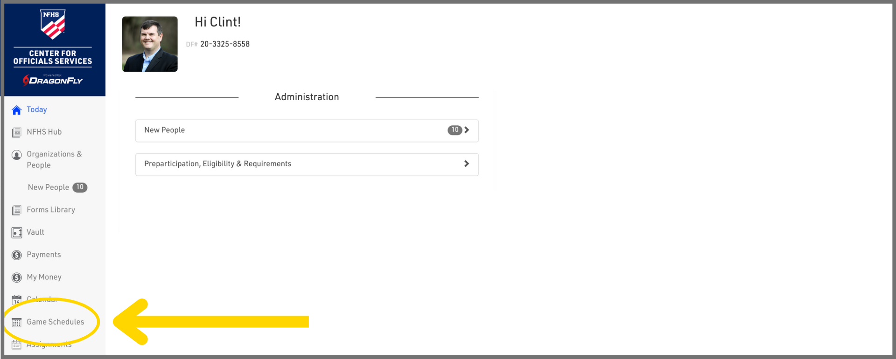Click the NFHS Hub document icon
The width and height of the screenshot is (896, 359).
click(x=17, y=132)
